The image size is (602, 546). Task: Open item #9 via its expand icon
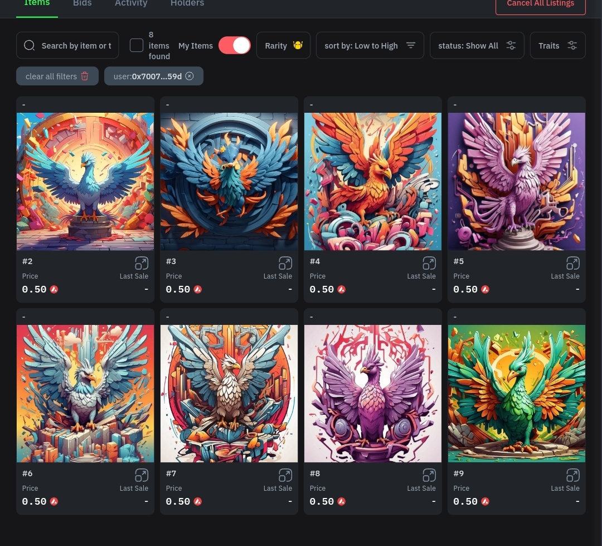click(572, 475)
